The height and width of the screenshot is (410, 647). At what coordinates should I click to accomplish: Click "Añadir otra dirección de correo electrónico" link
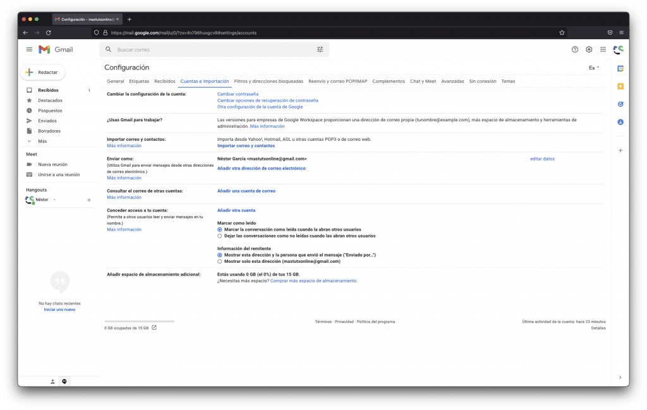(x=262, y=168)
